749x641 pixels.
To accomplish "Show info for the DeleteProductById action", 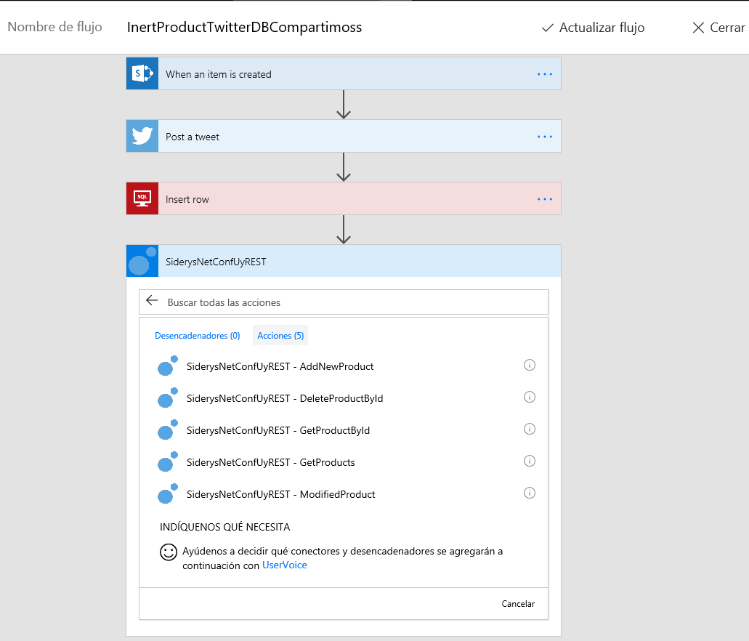I will click(x=530, y=397).
